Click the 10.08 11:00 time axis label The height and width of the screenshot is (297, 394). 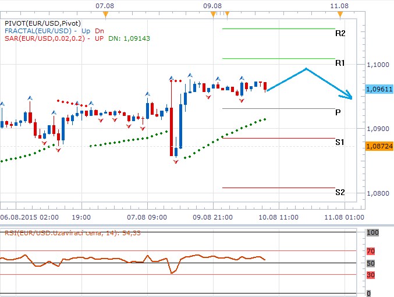pyautogui.click(x=275, y=217)
